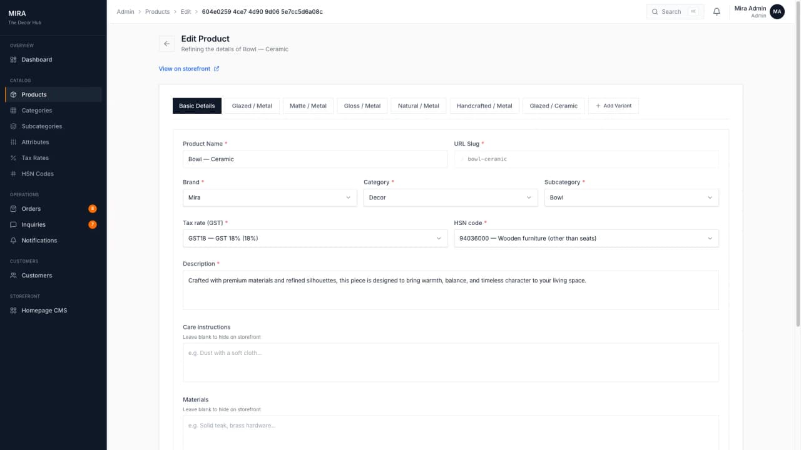This screenshot has width=801, height=450.
Task: Click Edit in the breadcrumb
Action: (x=186, y=12)
